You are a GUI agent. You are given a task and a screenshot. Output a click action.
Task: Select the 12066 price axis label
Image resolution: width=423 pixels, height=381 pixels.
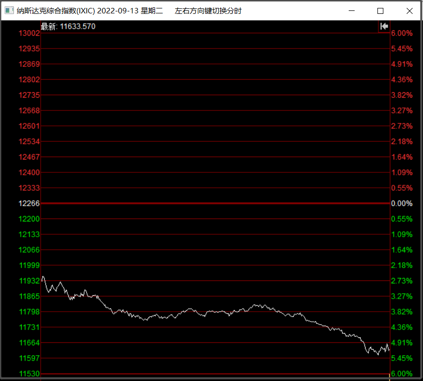[29, 250]
